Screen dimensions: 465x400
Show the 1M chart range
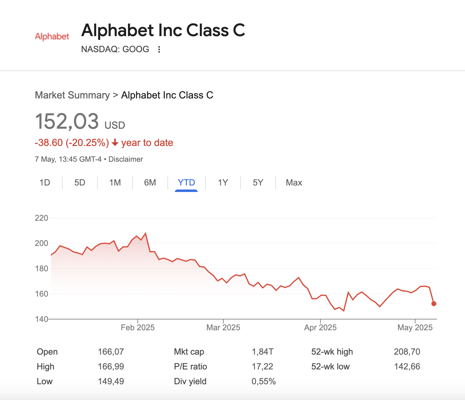[x=115, y=183]
